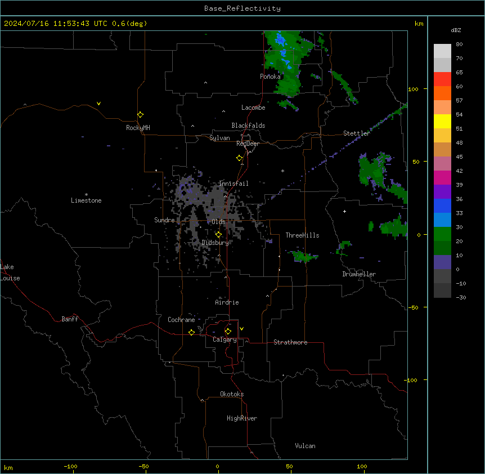Click the -100 tick label on bottom axis
This screenshot has height=474, width=485.
[70, 466]
